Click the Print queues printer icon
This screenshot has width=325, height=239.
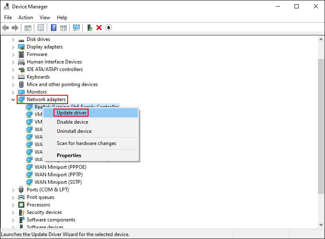point(21,197)
